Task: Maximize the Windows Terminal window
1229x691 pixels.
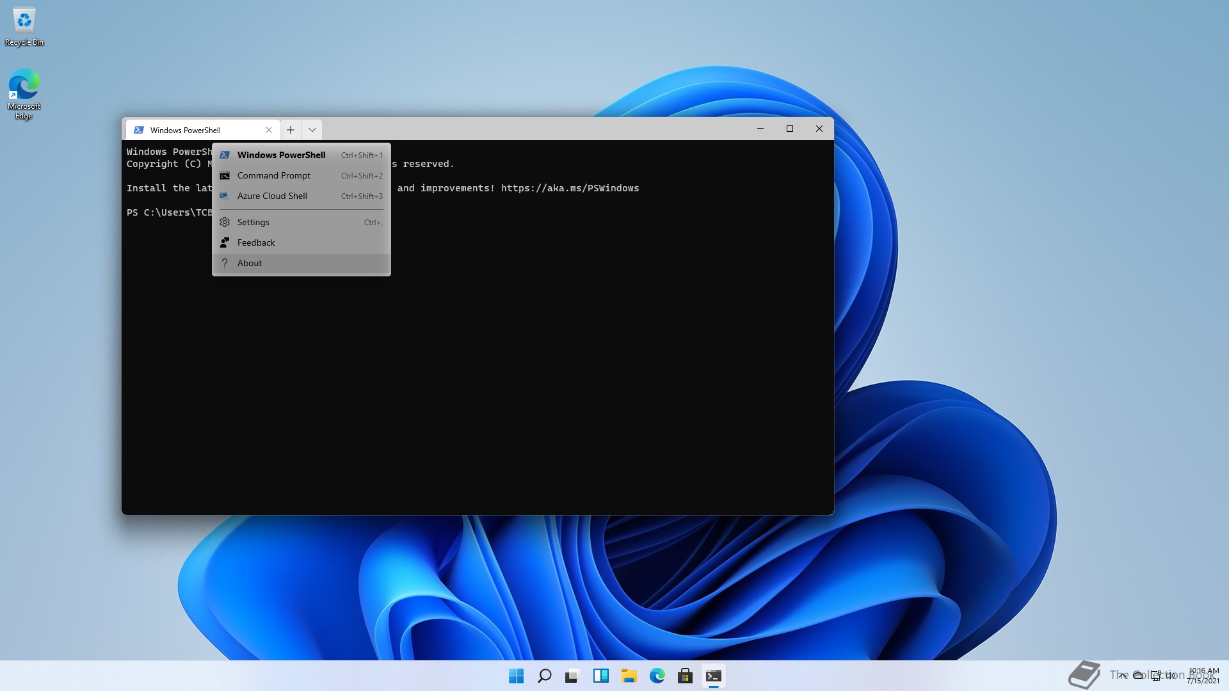Action: pyautogui.click(x=790, y=129)
